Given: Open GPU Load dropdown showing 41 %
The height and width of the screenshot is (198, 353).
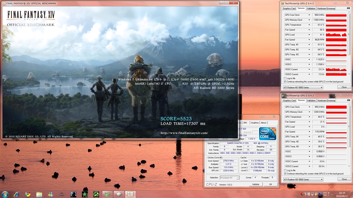Looking at the screenshot, I should 309,35.
